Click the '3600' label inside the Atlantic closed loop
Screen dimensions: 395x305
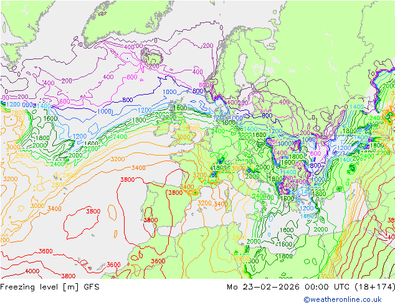93,212
